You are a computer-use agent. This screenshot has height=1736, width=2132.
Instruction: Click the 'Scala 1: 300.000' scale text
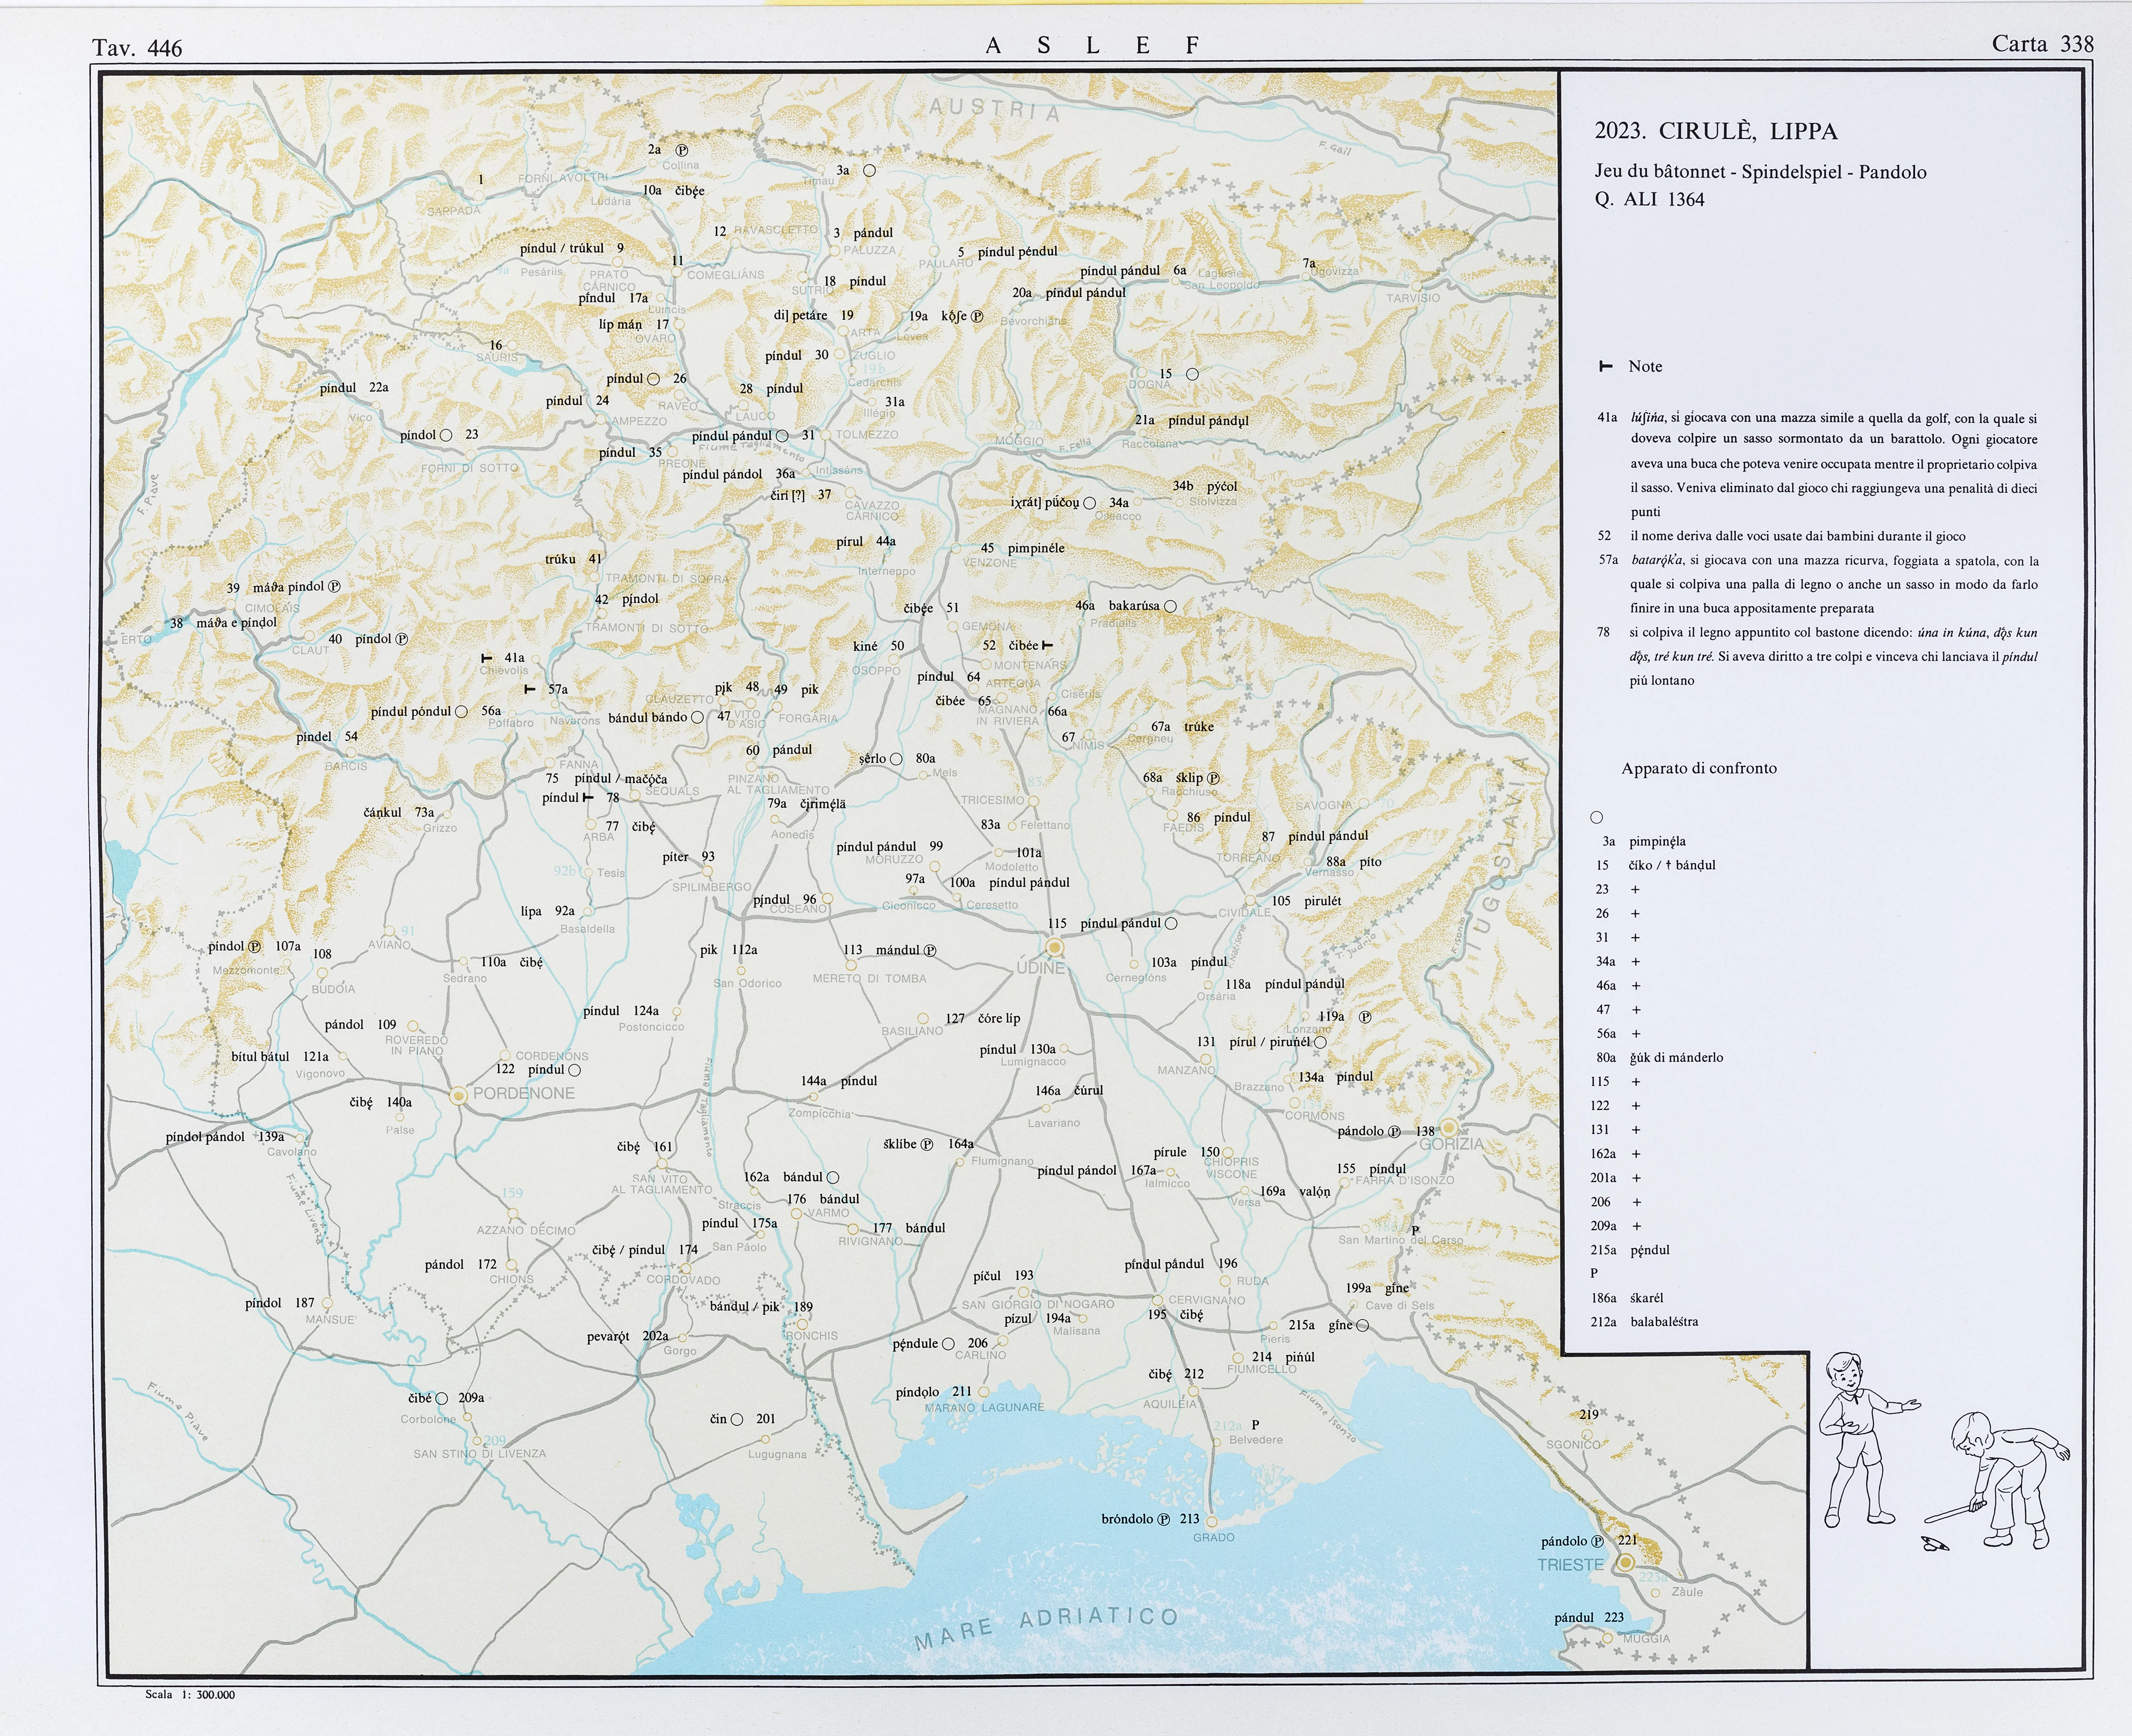(x=190, y=1694)
